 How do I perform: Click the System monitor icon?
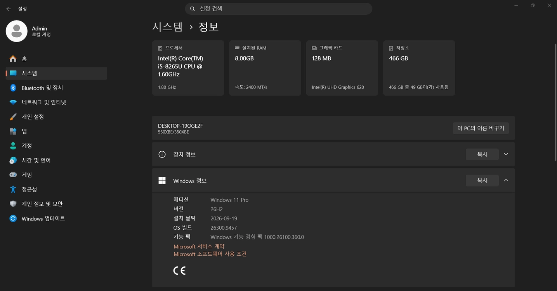[13, 73]
